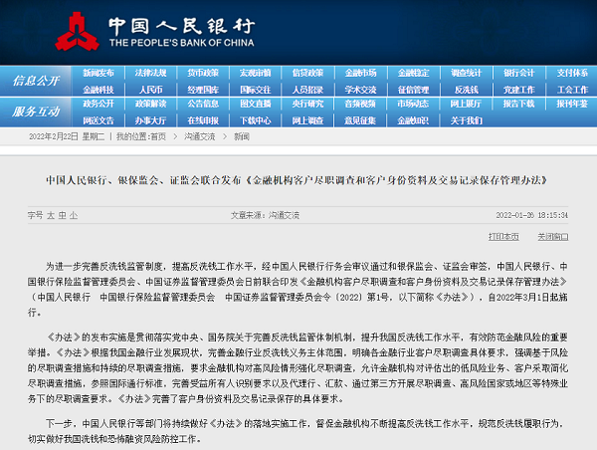597x450 pixels.
Task: Click the 打印本页 print link
Action: [x=505, y=237]
